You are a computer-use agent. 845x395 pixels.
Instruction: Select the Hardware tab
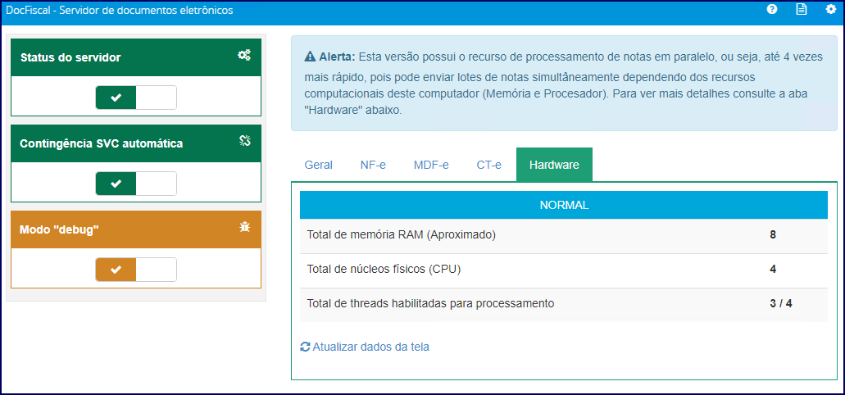click(554, 165)
